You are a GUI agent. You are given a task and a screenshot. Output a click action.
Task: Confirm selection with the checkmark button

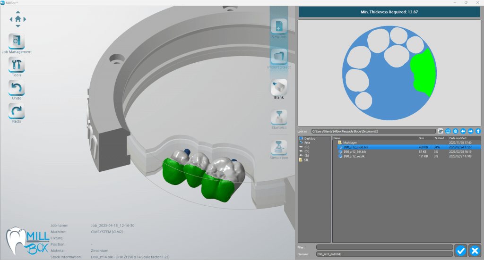pyautogui.click(x=461, y=251)
